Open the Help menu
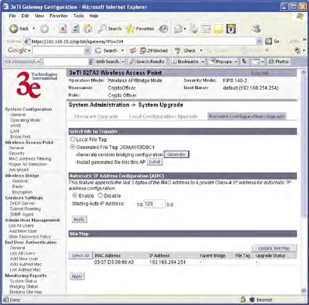 94,16
